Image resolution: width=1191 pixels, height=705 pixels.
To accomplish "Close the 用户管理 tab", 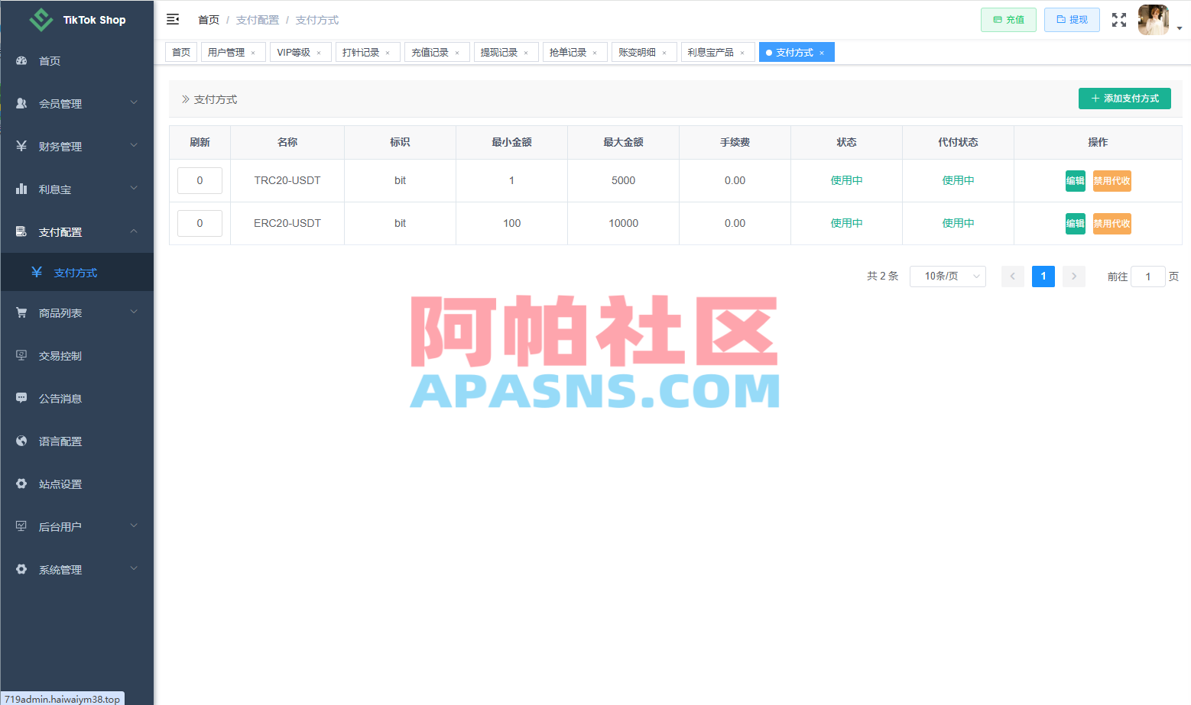I will (x=253, y=53).
